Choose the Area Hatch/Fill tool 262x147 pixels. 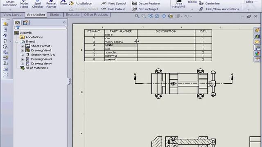tap(178, 4)
